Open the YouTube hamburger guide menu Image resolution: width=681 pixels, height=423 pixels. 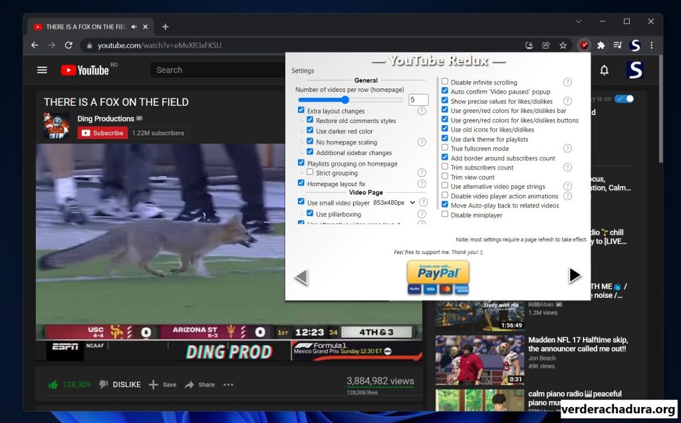click(42, 70)
